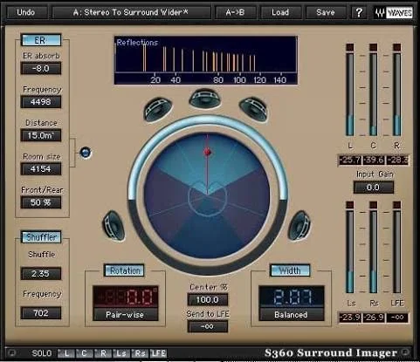
Task: Toggle the Rotation button
Action: coord(124,270)
